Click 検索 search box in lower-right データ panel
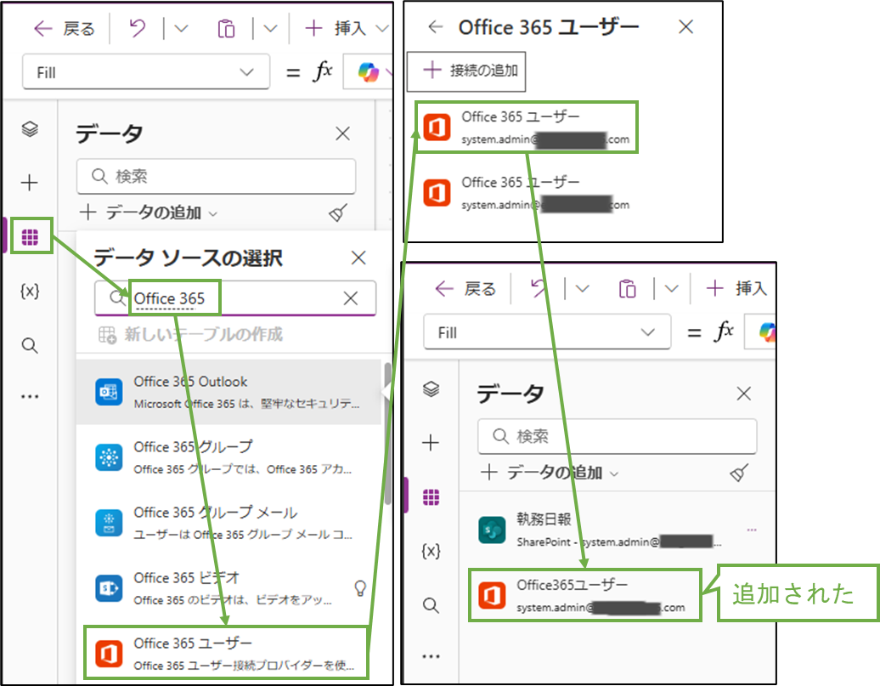Image resolution: width=880 pixels, height=686 pixels. pos(618,436)
